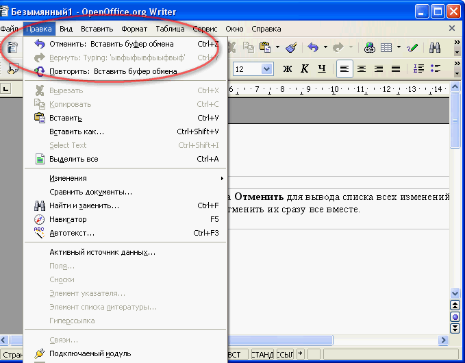Toggle justified alignment
Viewport: 465px width, 363px height.
(x=396, y=68)
